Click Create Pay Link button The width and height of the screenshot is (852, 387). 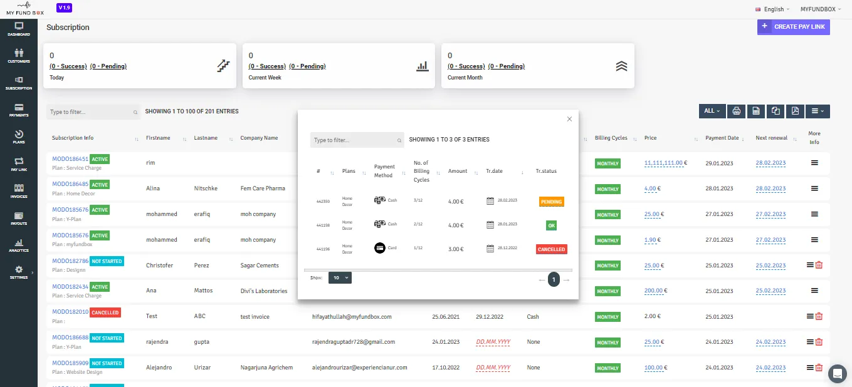click(793, 27)
